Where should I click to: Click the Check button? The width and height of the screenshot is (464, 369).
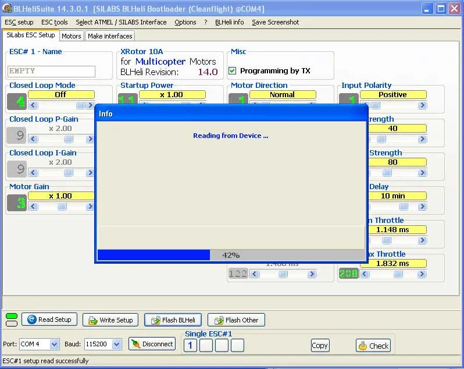373,345
